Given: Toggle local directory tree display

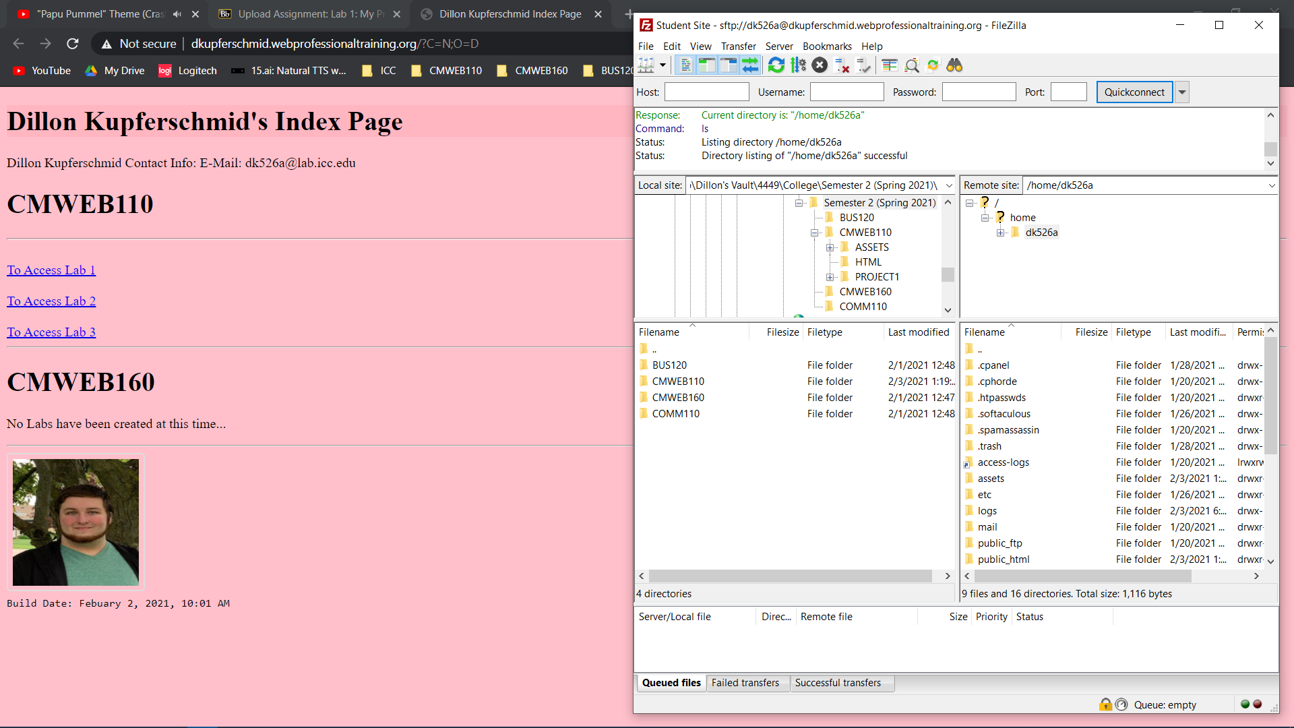Looking at the screenshot, I should (x=706, y=65).
